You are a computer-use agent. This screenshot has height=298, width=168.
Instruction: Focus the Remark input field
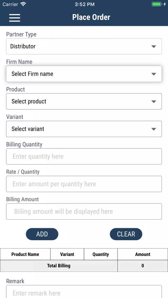[84, 291]
